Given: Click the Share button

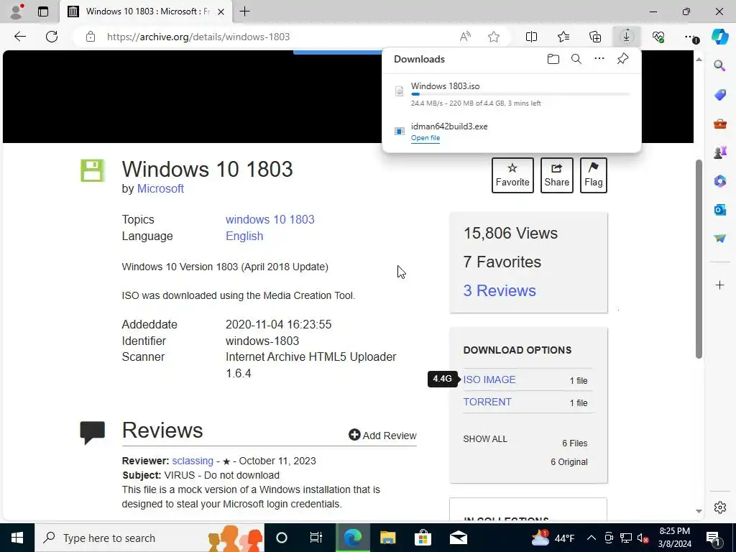Looking at the screenshot, I should pyautogui.click(x=557, y=175).
